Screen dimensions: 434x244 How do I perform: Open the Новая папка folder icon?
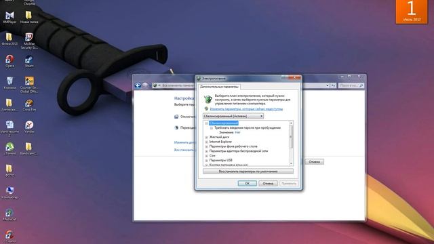[28, 17]
